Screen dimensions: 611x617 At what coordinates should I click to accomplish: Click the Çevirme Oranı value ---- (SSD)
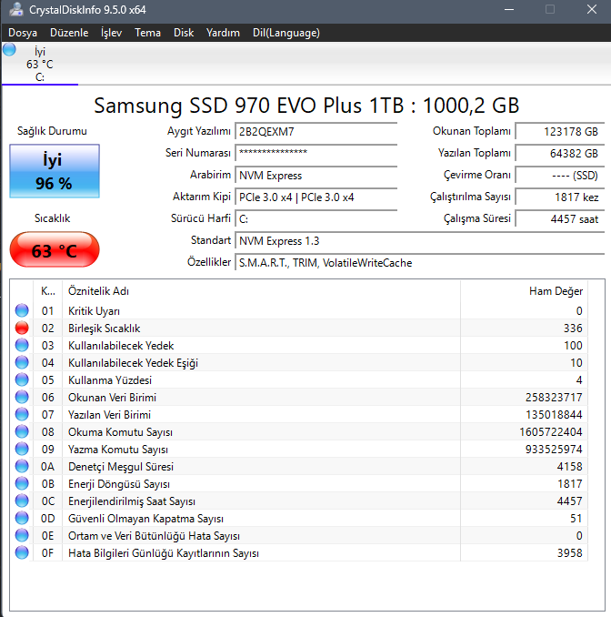[x=560, y=175]
